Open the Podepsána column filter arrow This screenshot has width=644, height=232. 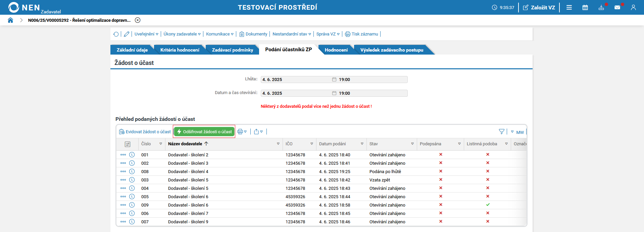coord(459,144)
